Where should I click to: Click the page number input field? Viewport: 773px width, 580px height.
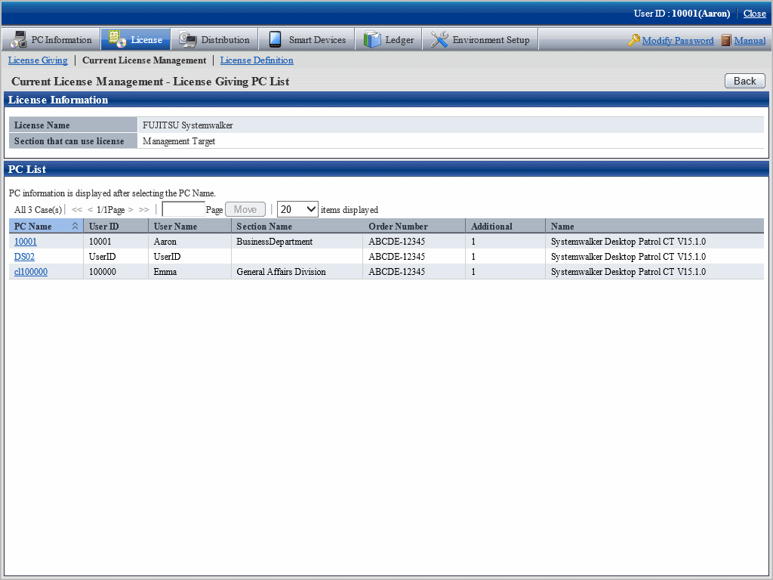183,209
